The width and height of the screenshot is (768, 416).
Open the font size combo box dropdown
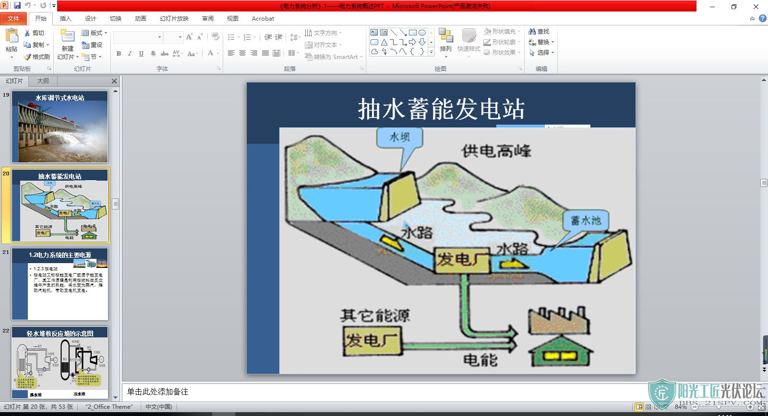pyautogui.click(x=180, y=37)
